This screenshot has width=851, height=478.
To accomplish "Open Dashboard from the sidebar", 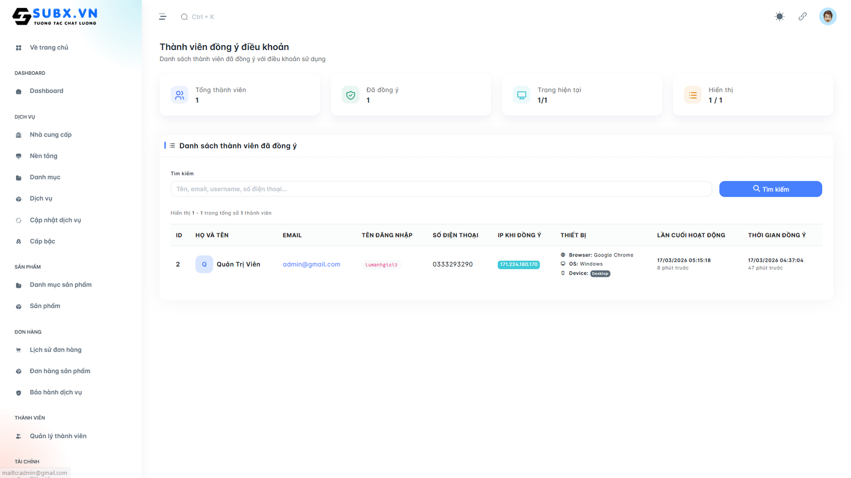I will 46,91.
